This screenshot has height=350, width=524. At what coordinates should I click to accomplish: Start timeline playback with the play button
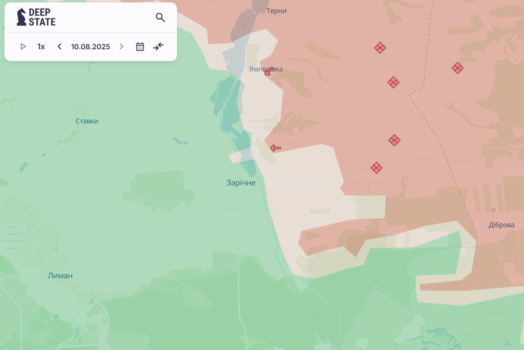tap(23, 46)
